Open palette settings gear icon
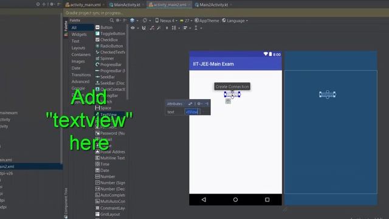Screen dimensions: 389x219 [118, 20]
